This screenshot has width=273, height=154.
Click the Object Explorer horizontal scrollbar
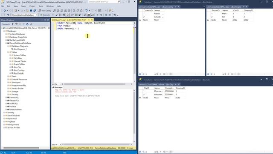21,148
